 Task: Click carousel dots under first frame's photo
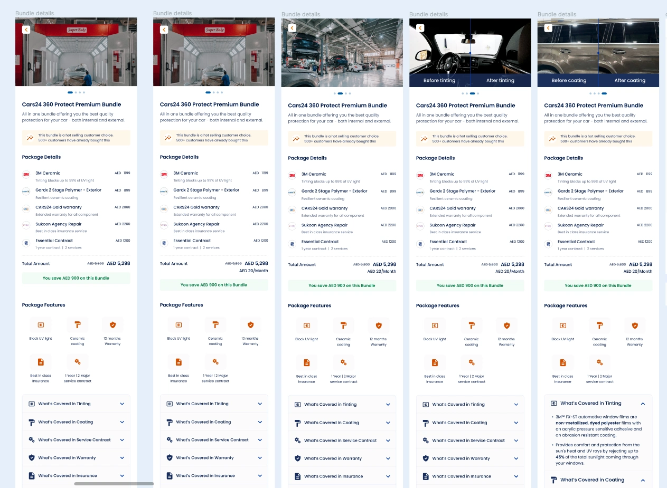(x=76, y=92)
